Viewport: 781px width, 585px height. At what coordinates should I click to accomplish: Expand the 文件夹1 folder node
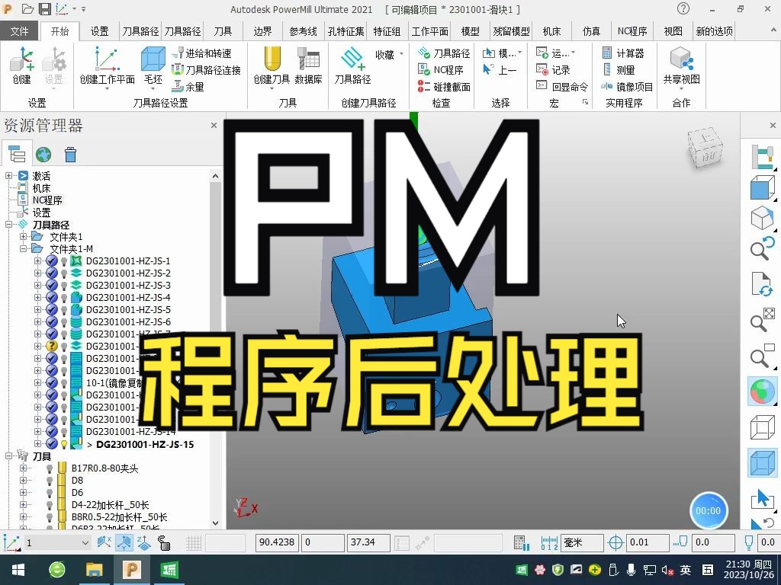click(24, 237)
